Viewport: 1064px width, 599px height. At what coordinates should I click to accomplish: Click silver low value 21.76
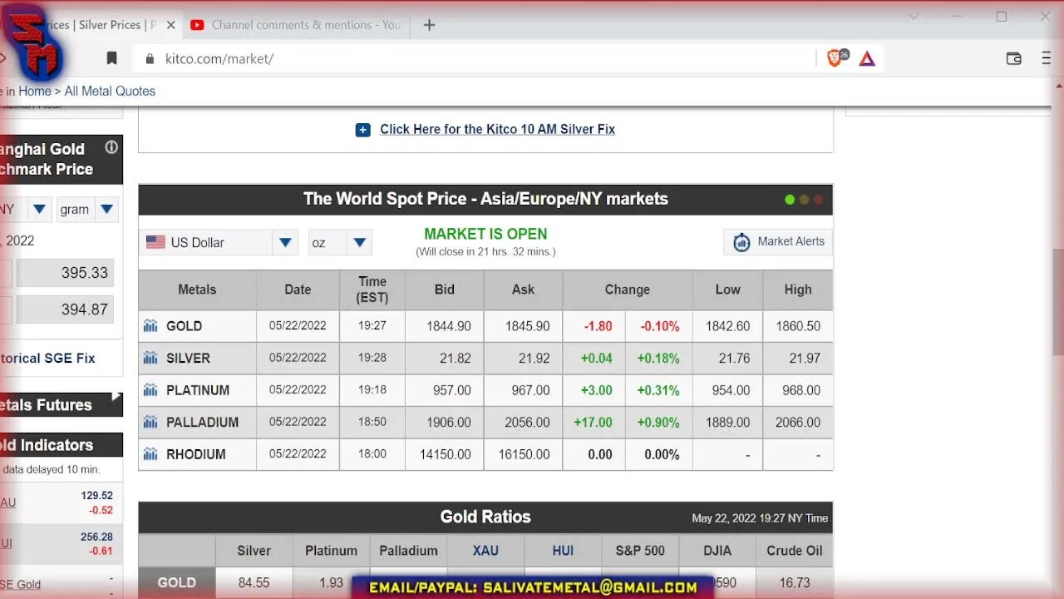[734, 358]
